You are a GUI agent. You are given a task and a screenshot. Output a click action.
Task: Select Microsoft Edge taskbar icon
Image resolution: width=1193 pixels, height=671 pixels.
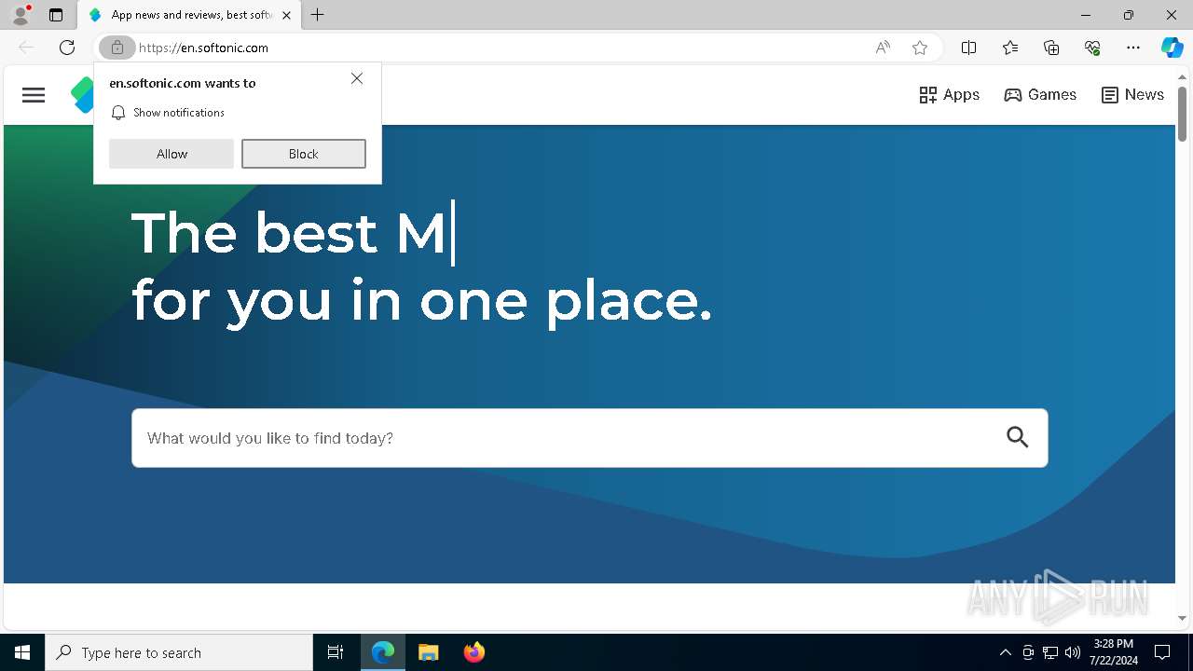click(383, 652)
